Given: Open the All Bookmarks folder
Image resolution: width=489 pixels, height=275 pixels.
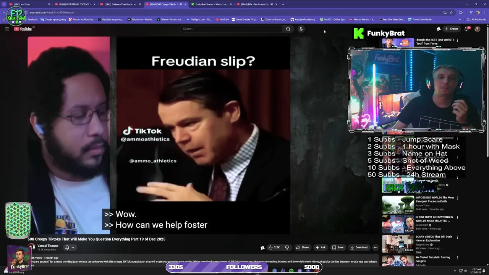Looking at the screenshot, I should (x=477, y=19).
